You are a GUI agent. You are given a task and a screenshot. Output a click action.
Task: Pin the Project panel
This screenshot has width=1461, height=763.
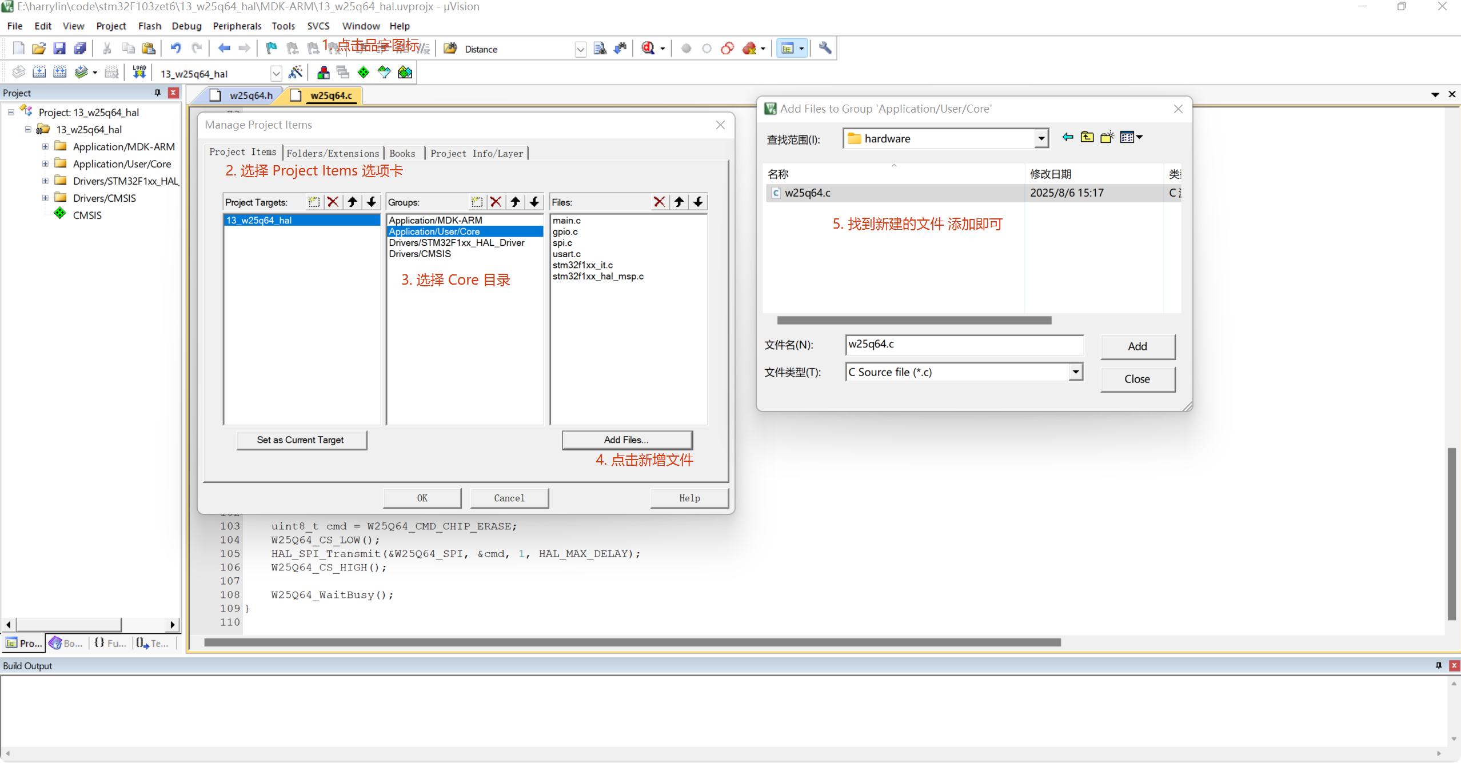(157, 93)
